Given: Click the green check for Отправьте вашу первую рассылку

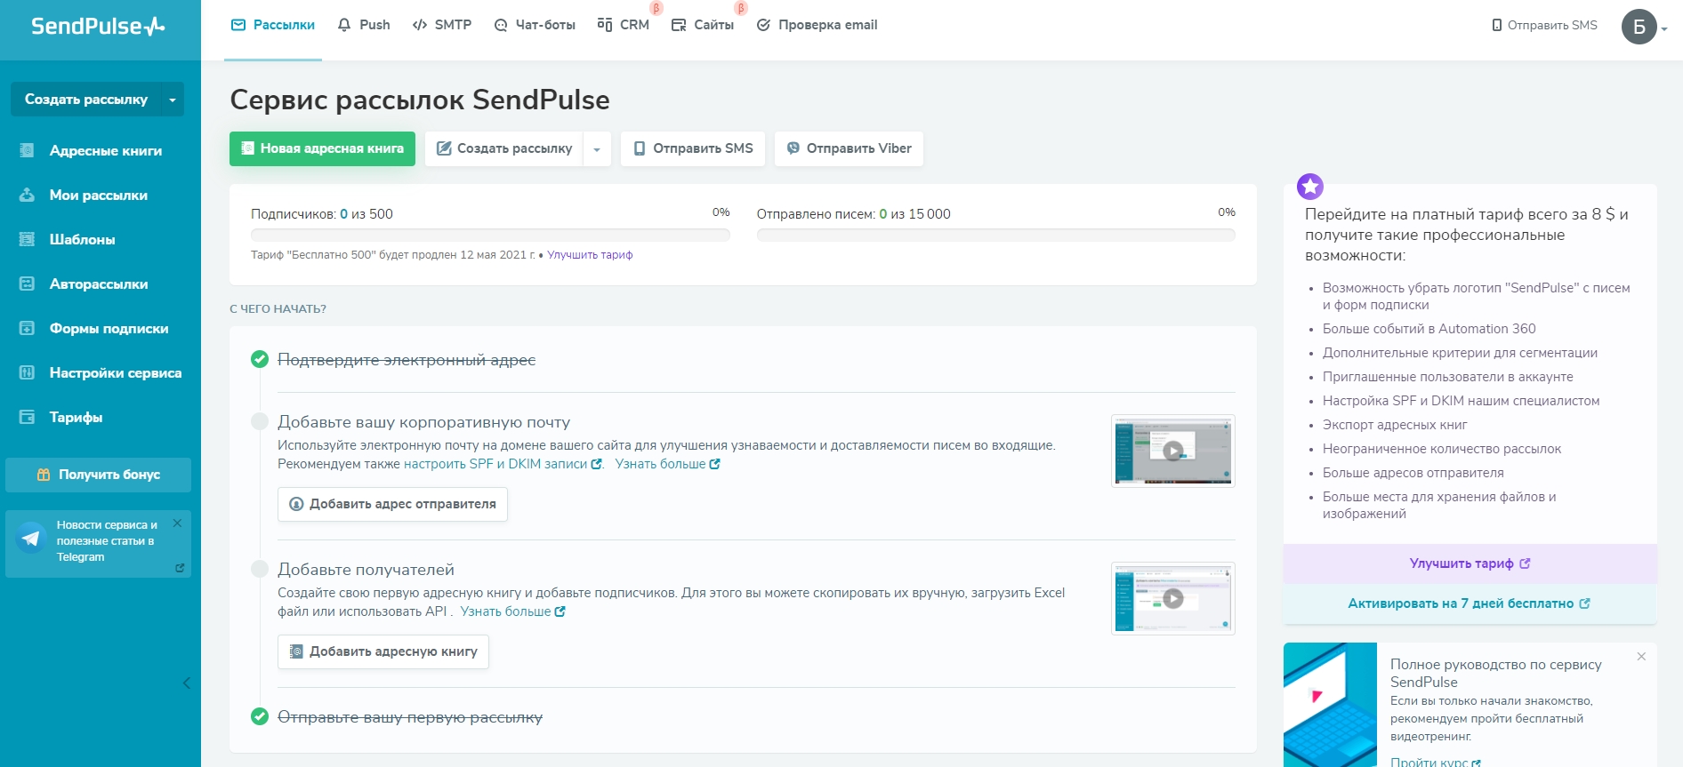Looking at the screenshot, I should click(260, 716).
